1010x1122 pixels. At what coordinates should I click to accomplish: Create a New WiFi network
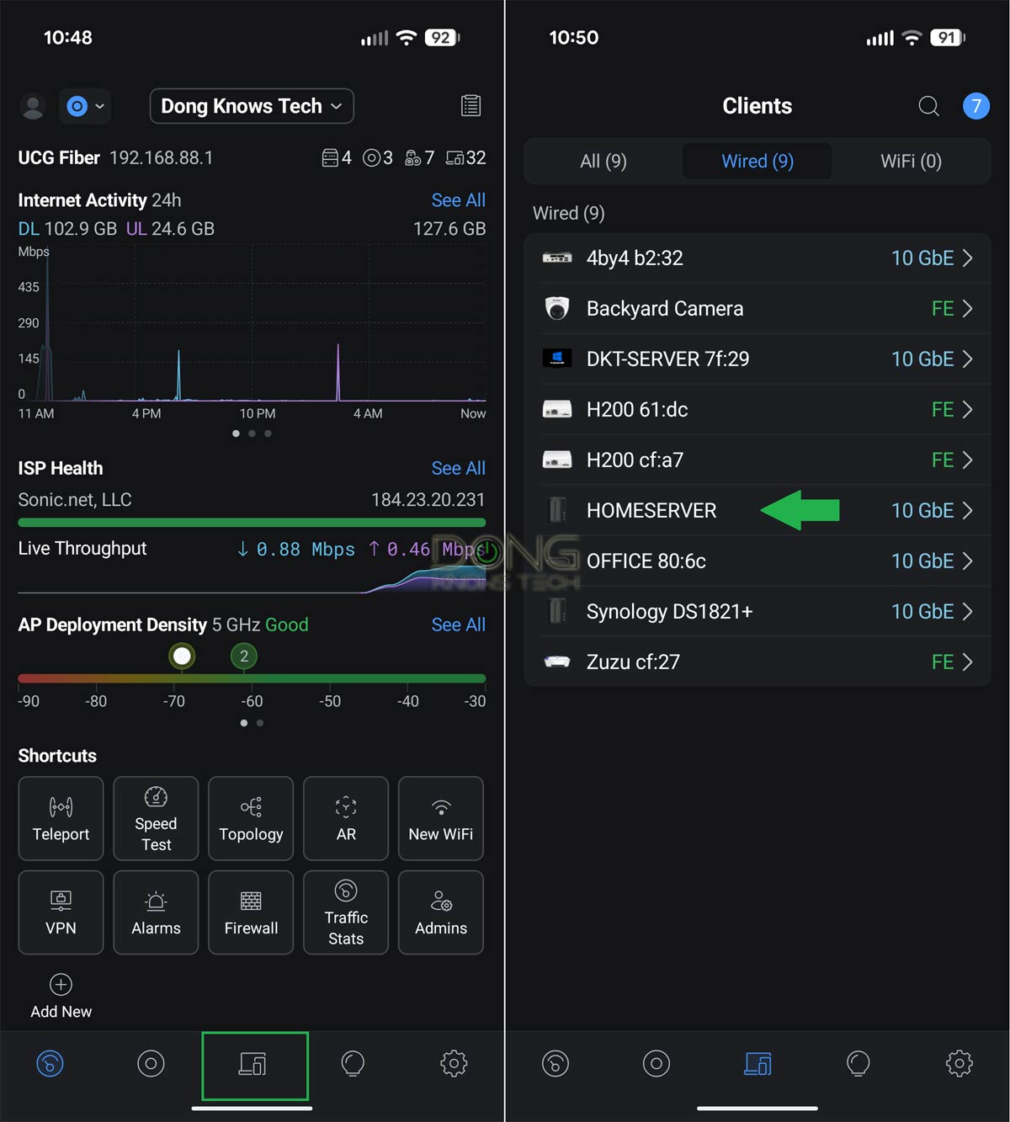click(440, 817)
